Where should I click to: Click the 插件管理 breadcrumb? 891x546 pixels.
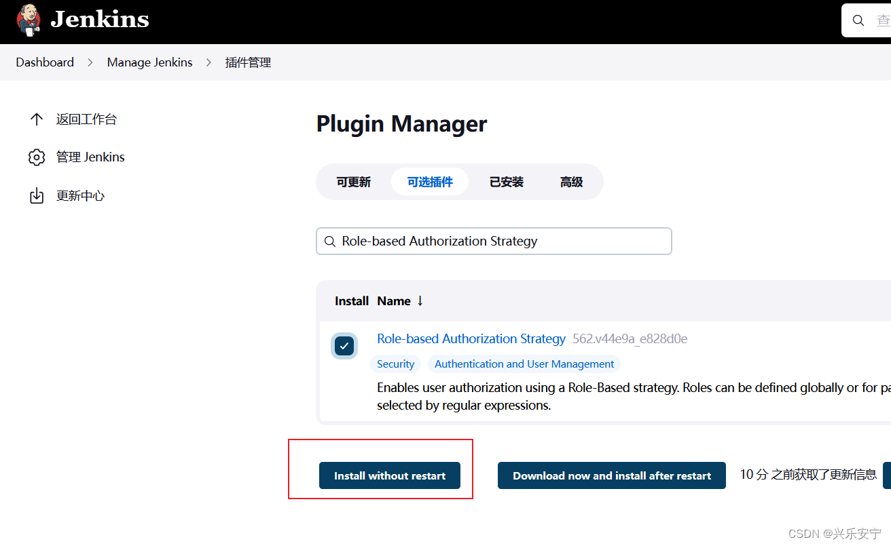point(249,62)
